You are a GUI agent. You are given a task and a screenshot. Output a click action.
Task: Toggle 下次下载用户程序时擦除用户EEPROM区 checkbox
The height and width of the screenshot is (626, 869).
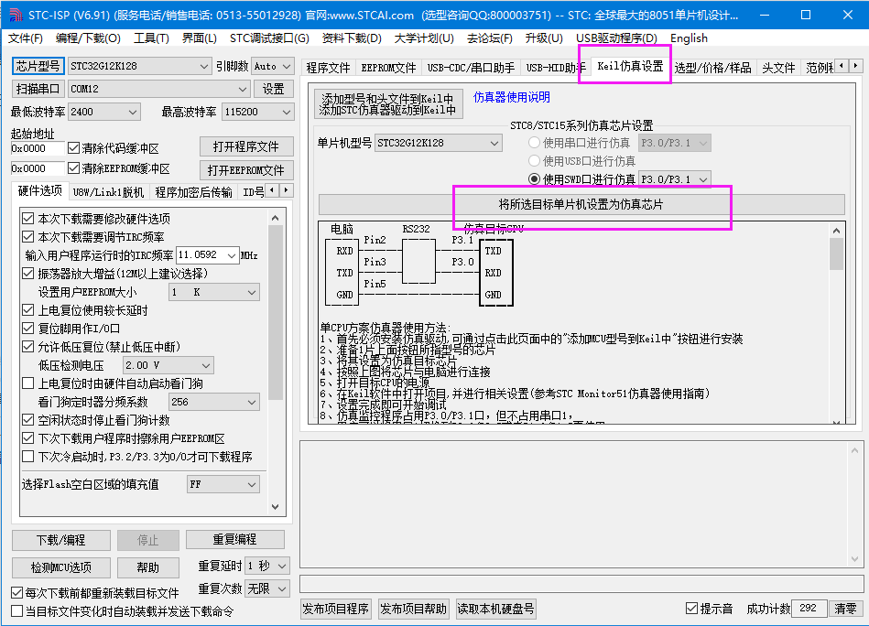coord(28,437)
